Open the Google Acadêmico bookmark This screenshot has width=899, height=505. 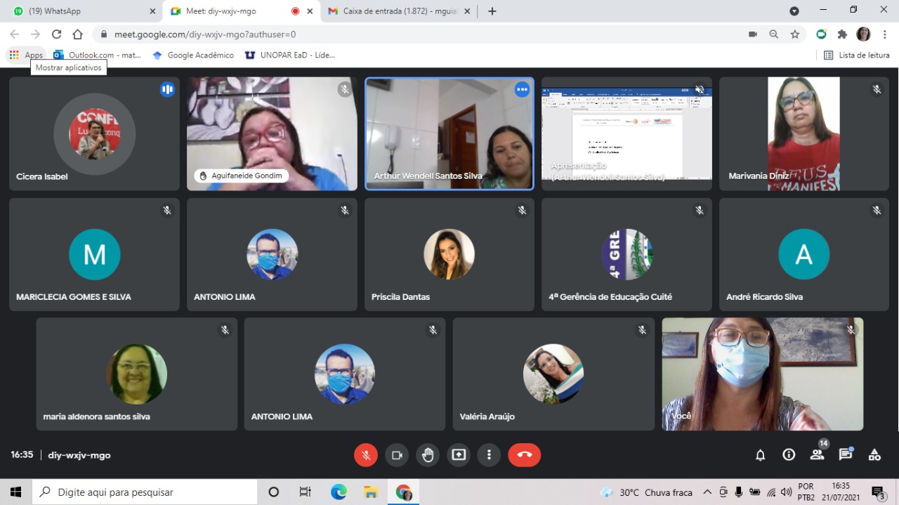tap(193, 55)
